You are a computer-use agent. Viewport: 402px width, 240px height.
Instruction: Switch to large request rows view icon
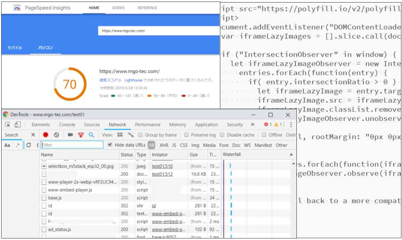(x=120, y=135)
